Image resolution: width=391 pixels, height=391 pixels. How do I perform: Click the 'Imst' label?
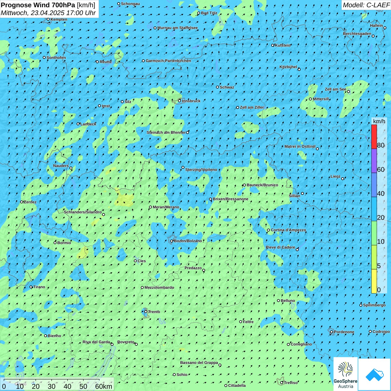coord(106,106)
